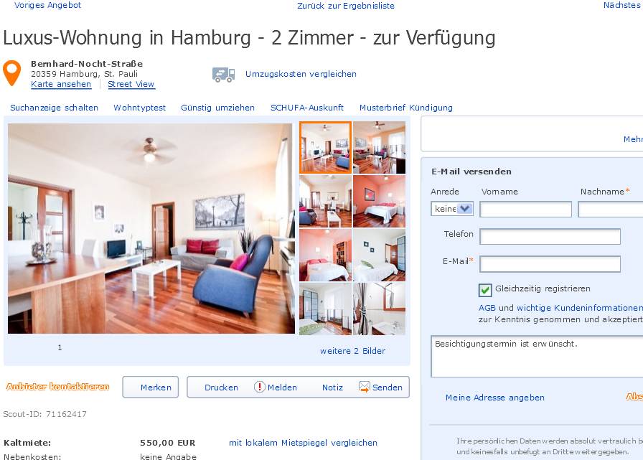
Task: Open the Street View link
Action: point(131,84)
